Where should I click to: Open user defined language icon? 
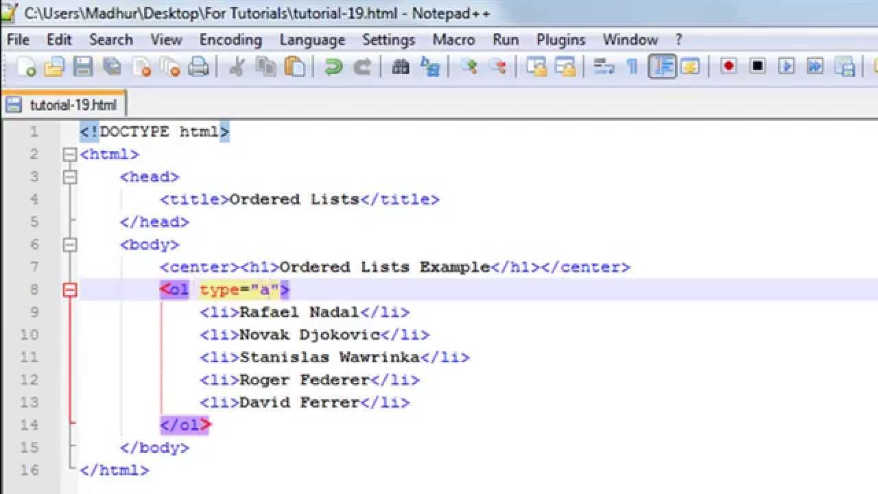coord(690,67)
